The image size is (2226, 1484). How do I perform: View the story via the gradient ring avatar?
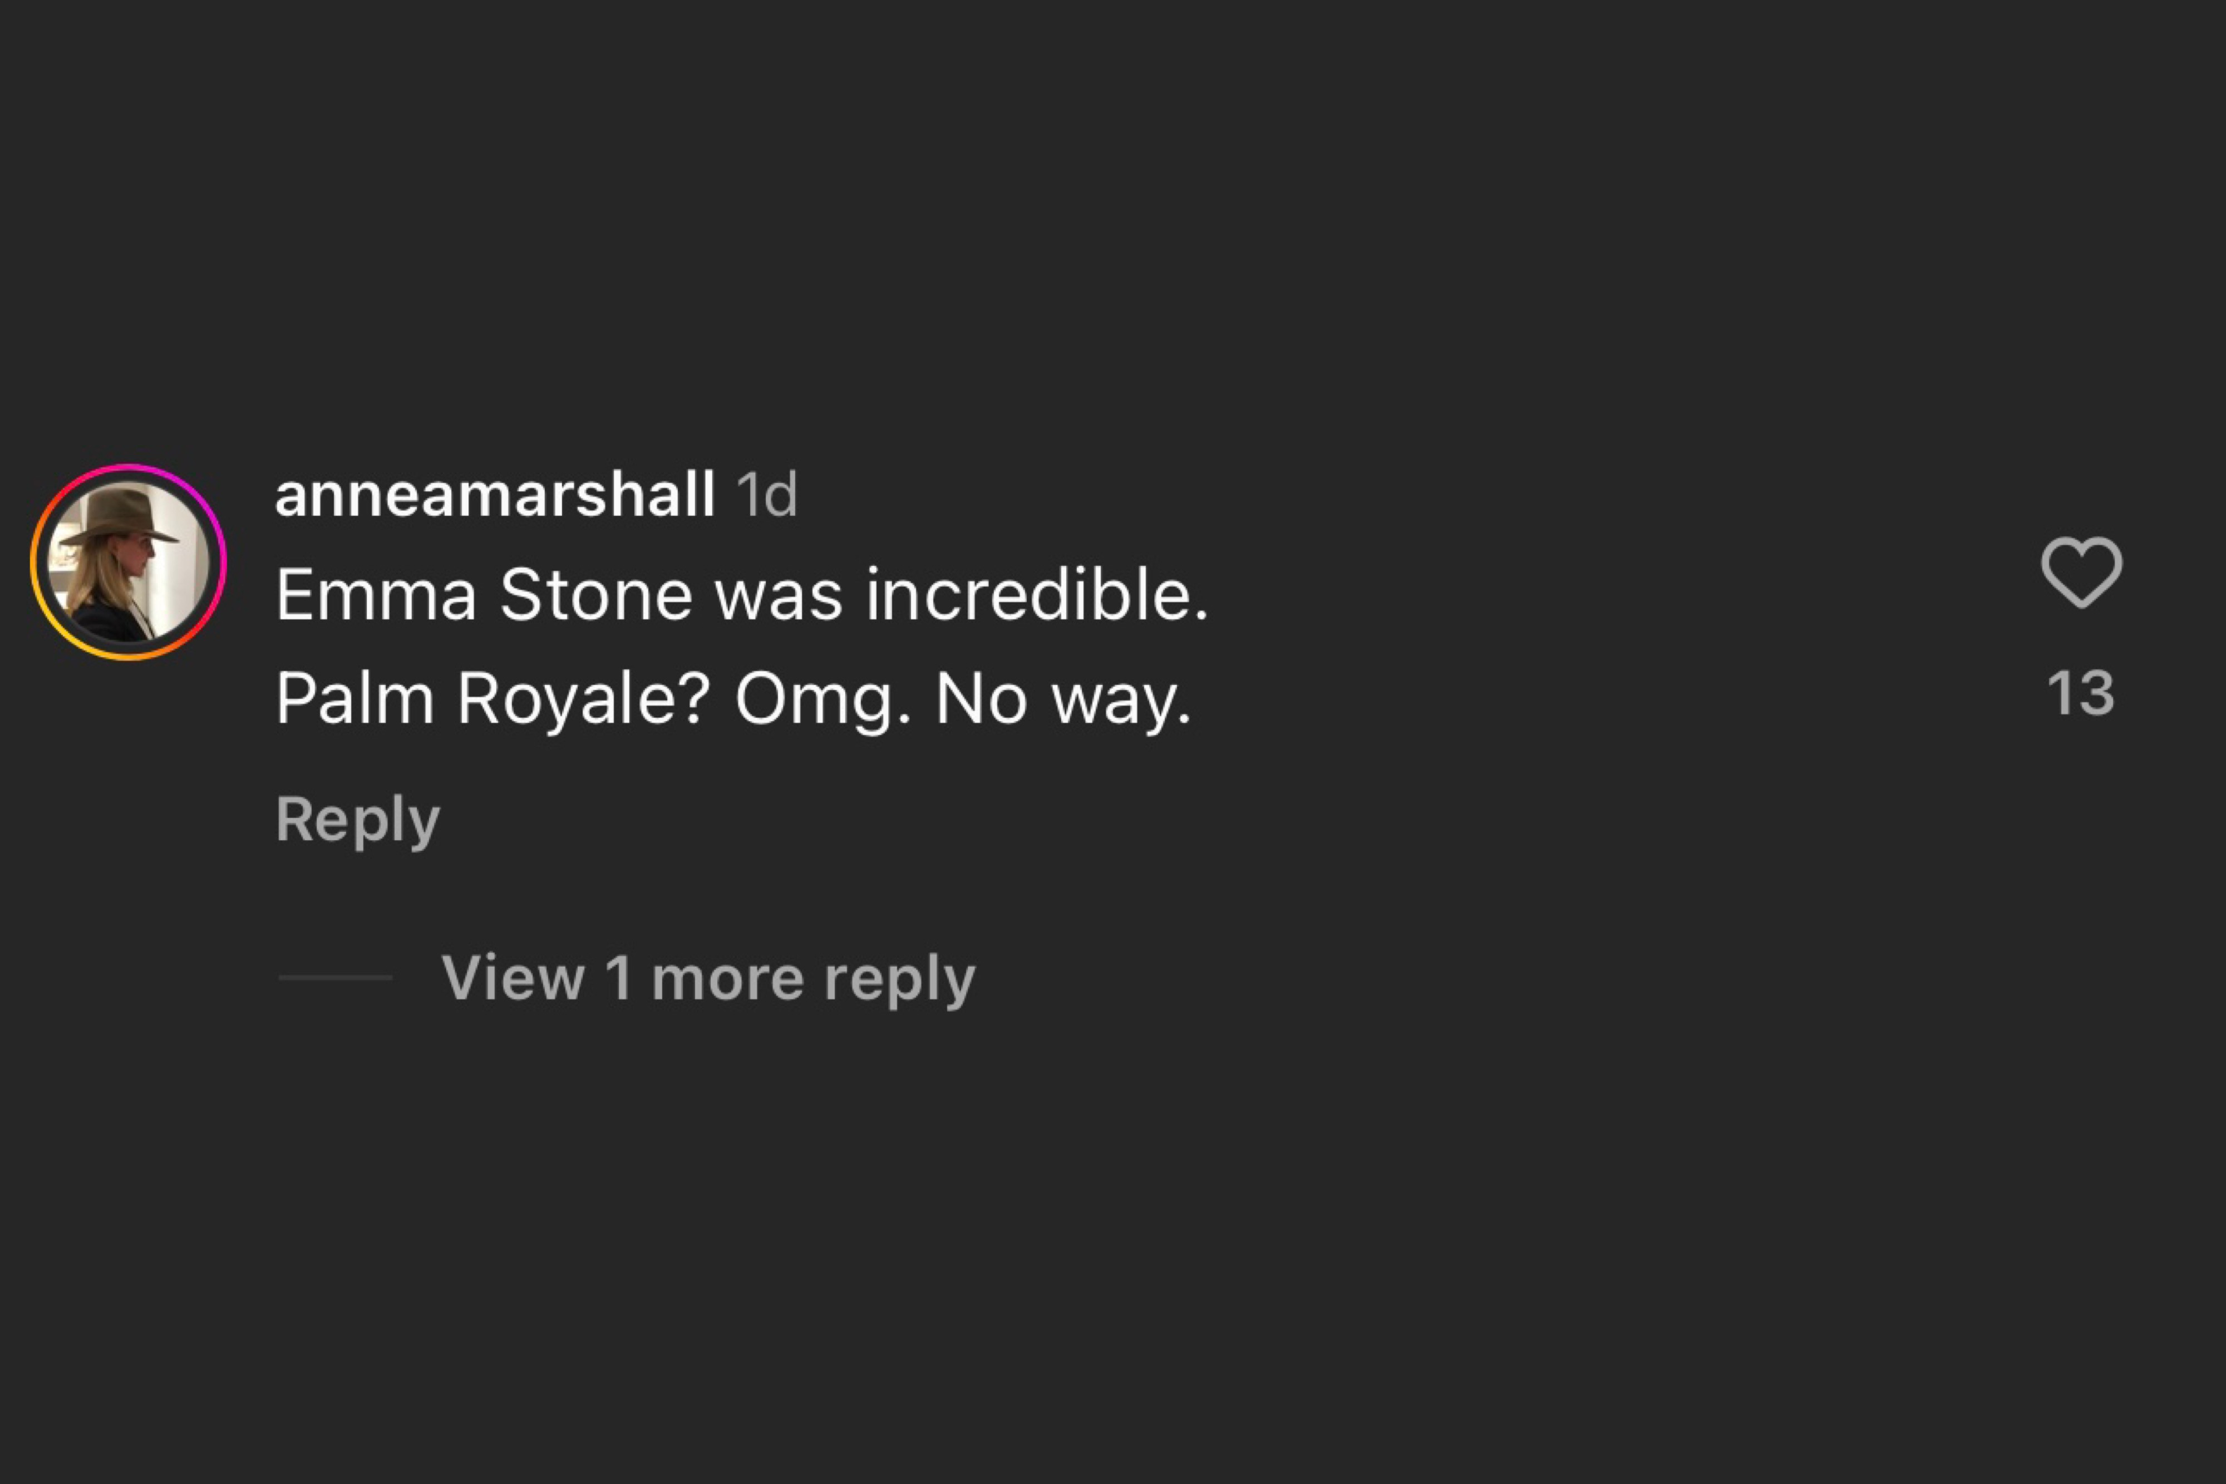[x=129, y=562]
